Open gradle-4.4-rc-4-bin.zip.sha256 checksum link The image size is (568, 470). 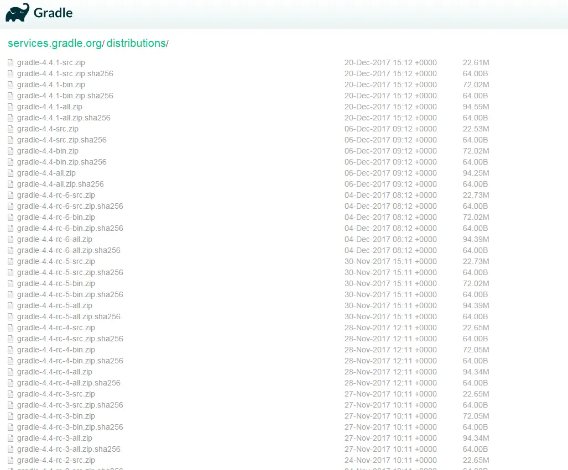point(70,361)
